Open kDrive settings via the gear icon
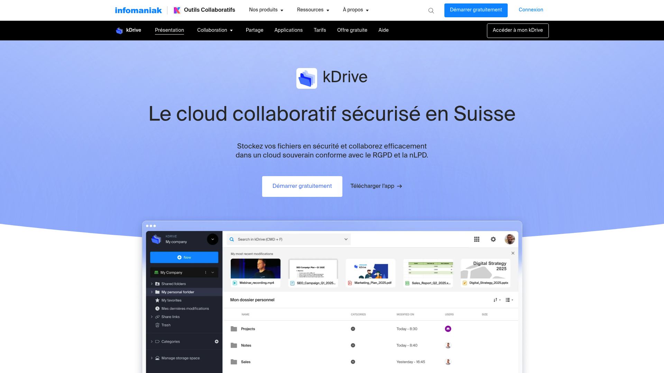Image resolution: width=664 pixels, height=373 pixels. coord(493,239)
